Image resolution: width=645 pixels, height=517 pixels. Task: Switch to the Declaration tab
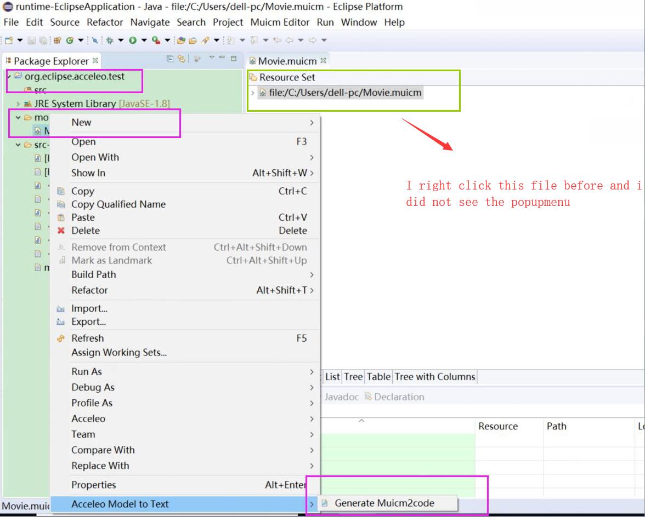pyautogui.click(x=394, y=397)
